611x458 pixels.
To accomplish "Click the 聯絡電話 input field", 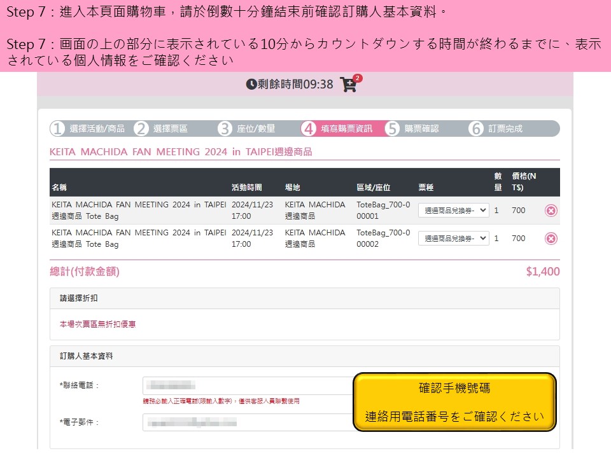I will [x=247, y=385].
